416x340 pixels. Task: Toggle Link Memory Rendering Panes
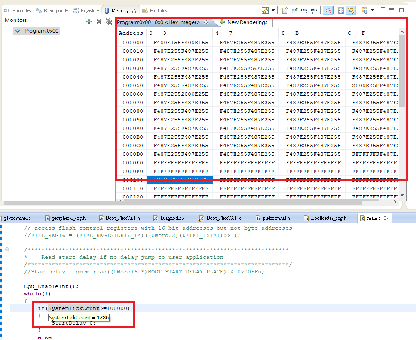tap(351, 10)
